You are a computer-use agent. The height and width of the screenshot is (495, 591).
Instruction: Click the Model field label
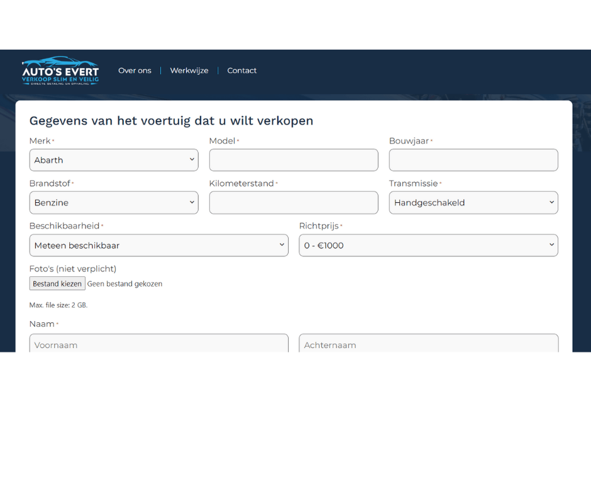[222, 141]
